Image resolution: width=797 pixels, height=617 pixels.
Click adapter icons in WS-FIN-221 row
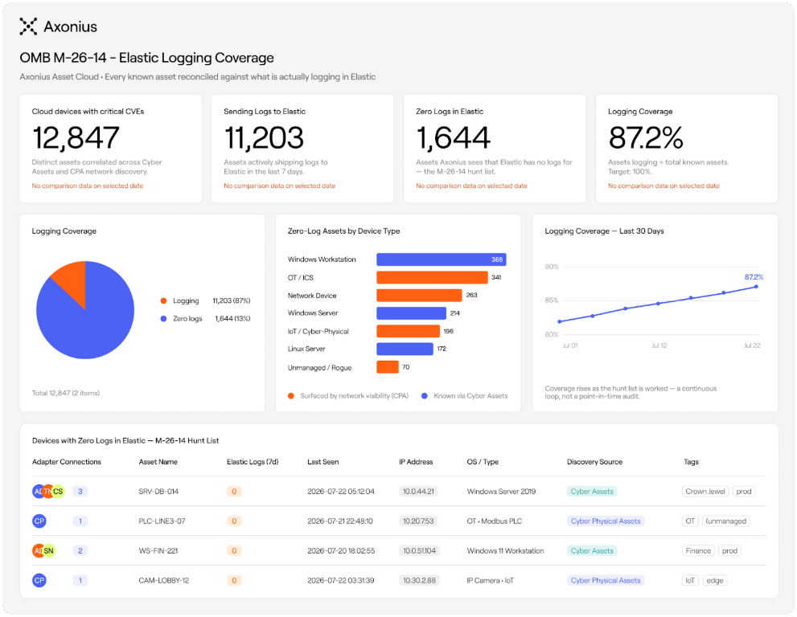click(x=43, y=550)
